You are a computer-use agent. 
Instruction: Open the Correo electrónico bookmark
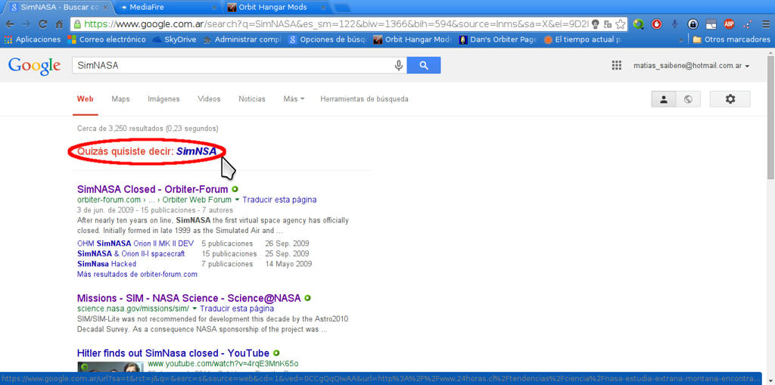107,39
